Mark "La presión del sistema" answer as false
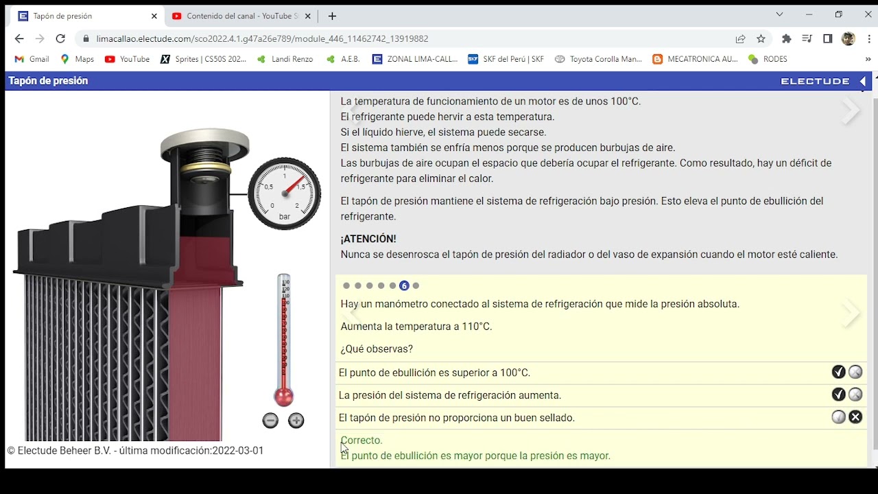This screenshot has height=494, width=878. click(x=855, y=395)
